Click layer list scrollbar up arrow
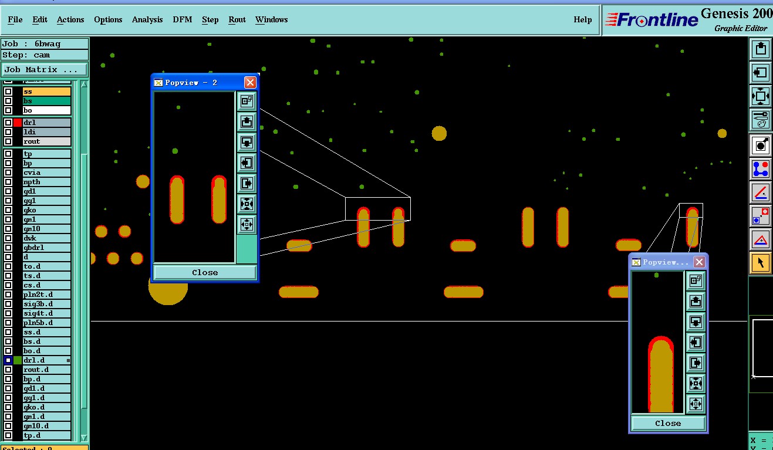This screenshot has width=773, height=450. point(84,84)
